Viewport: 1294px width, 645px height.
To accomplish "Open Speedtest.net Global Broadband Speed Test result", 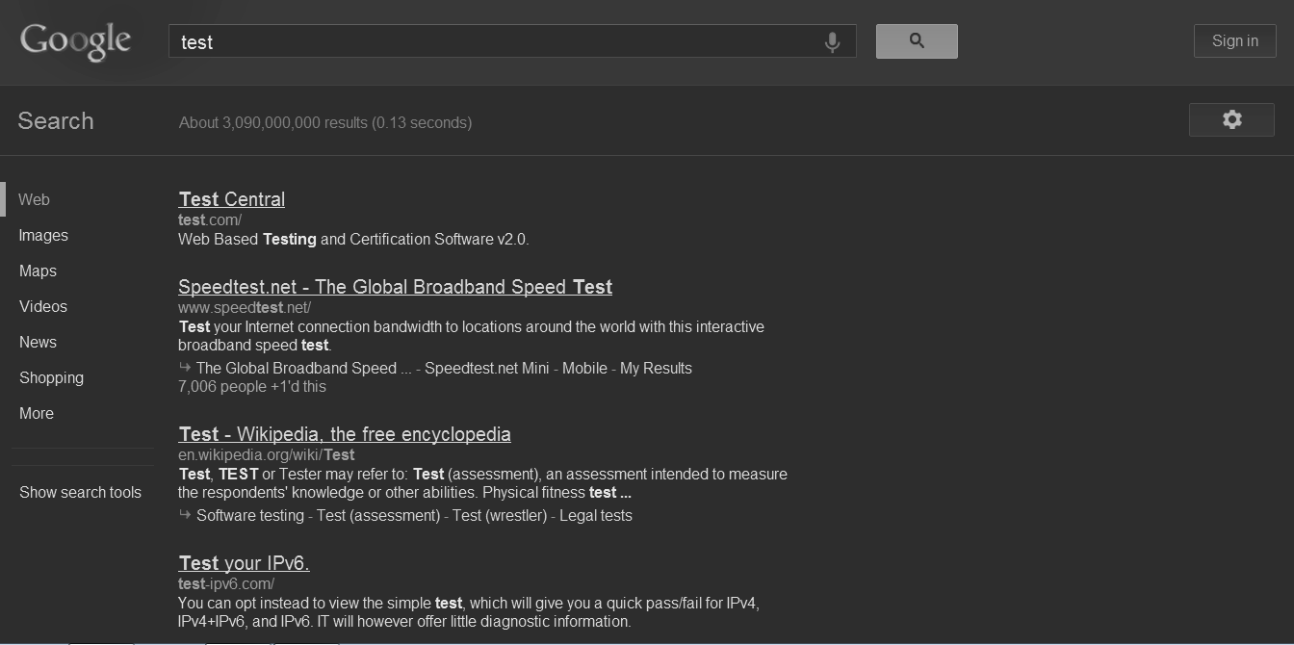I will (395, 287).
